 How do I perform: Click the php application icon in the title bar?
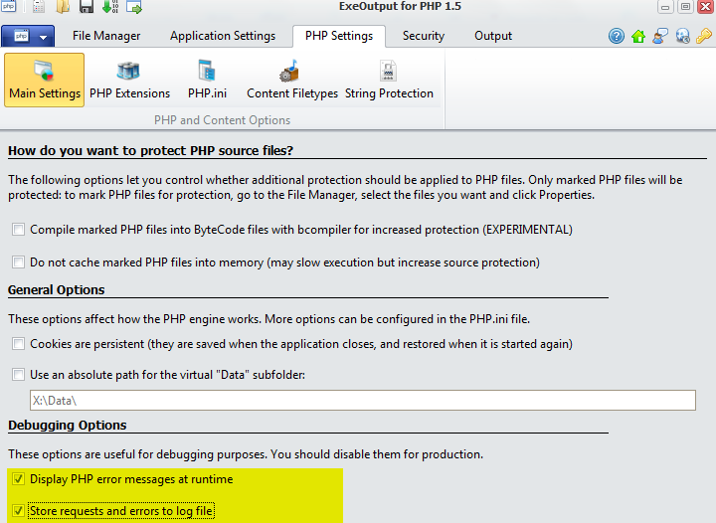tap(8, 6)
